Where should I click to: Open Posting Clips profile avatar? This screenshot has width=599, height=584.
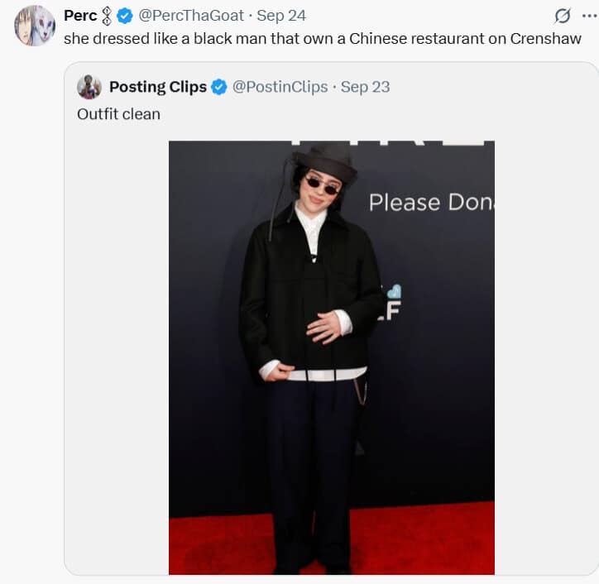(x=89, y=87)
